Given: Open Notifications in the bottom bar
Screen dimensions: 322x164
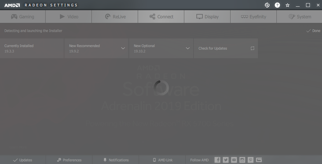Looking at the screenshot, I should pos(116,160).
